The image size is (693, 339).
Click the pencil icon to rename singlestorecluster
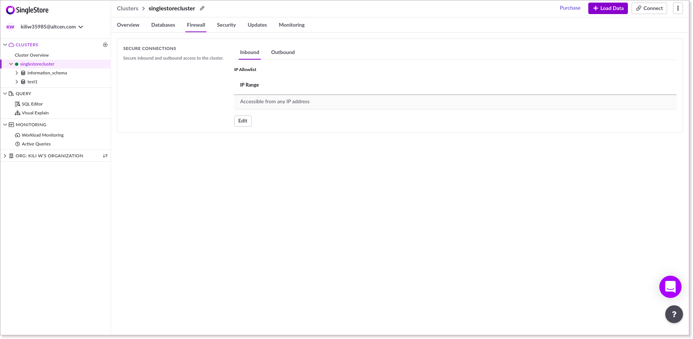point(202,8)
